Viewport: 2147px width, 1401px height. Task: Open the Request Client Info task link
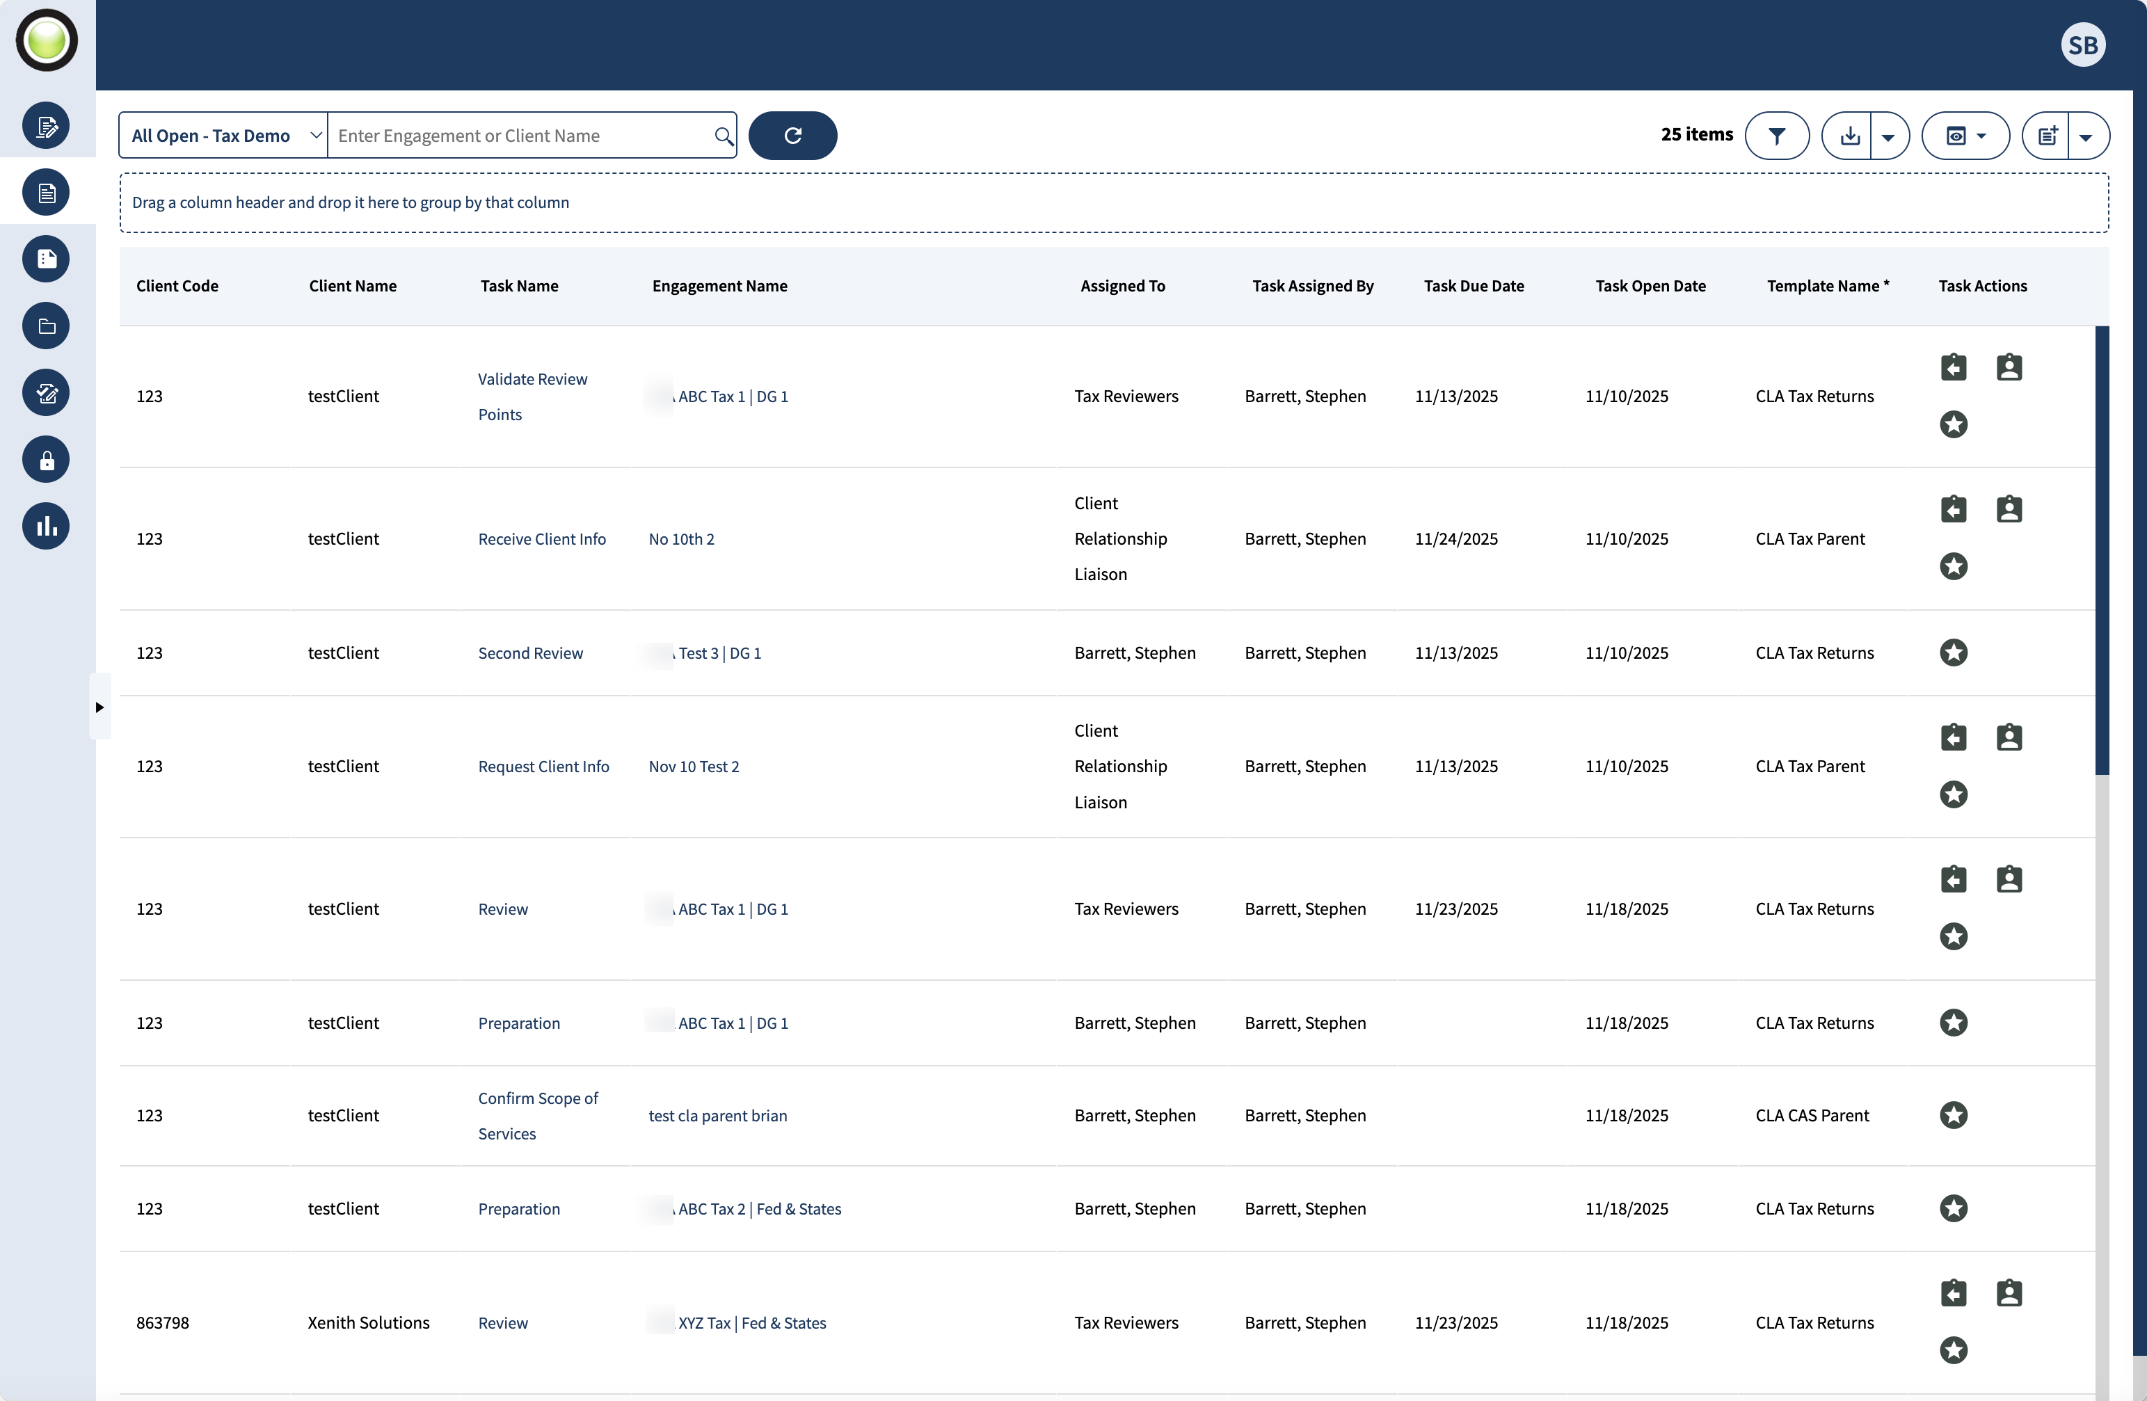click(543, 766)
